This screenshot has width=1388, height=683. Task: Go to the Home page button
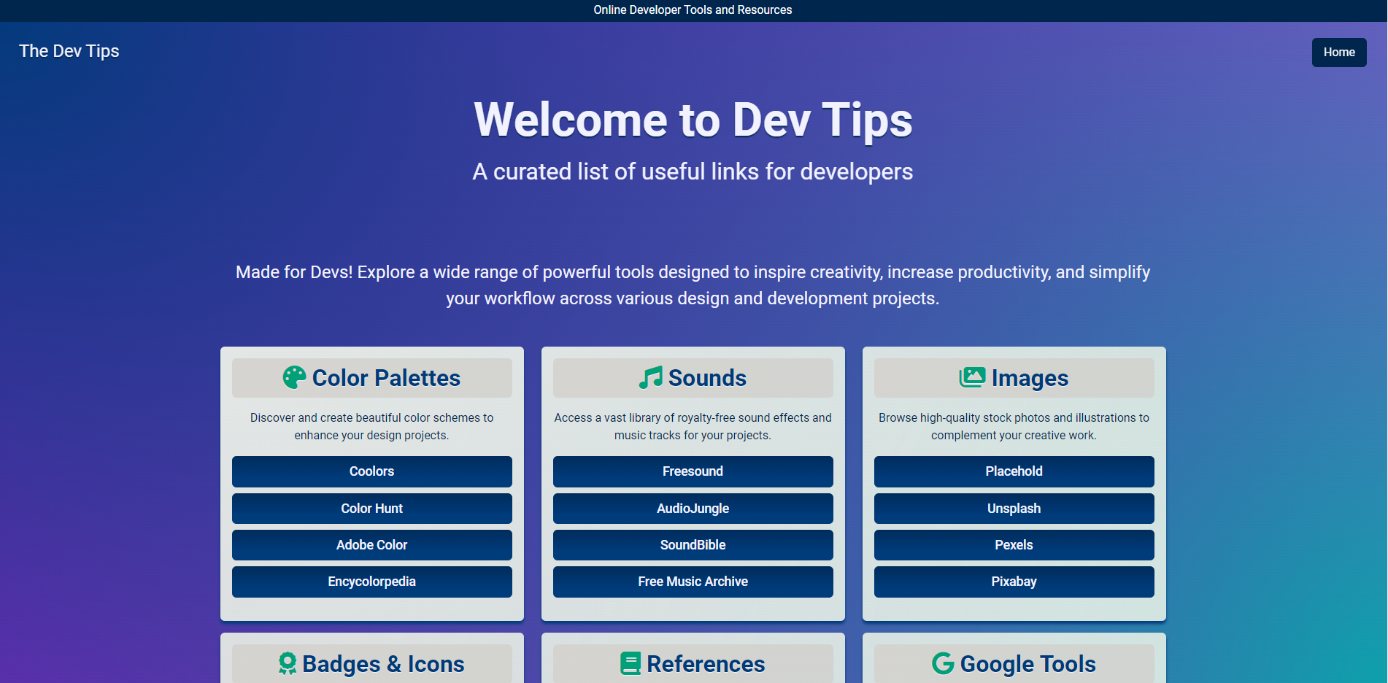[1339, 53]
